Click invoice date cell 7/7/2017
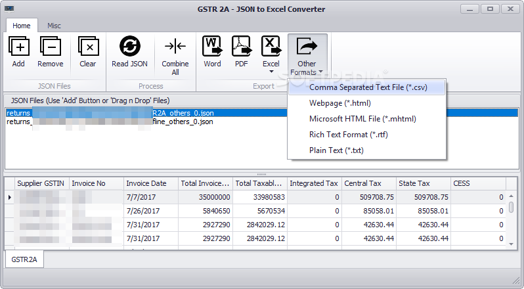The width and height of the screenshot is (524, 289). click(151, 197)
